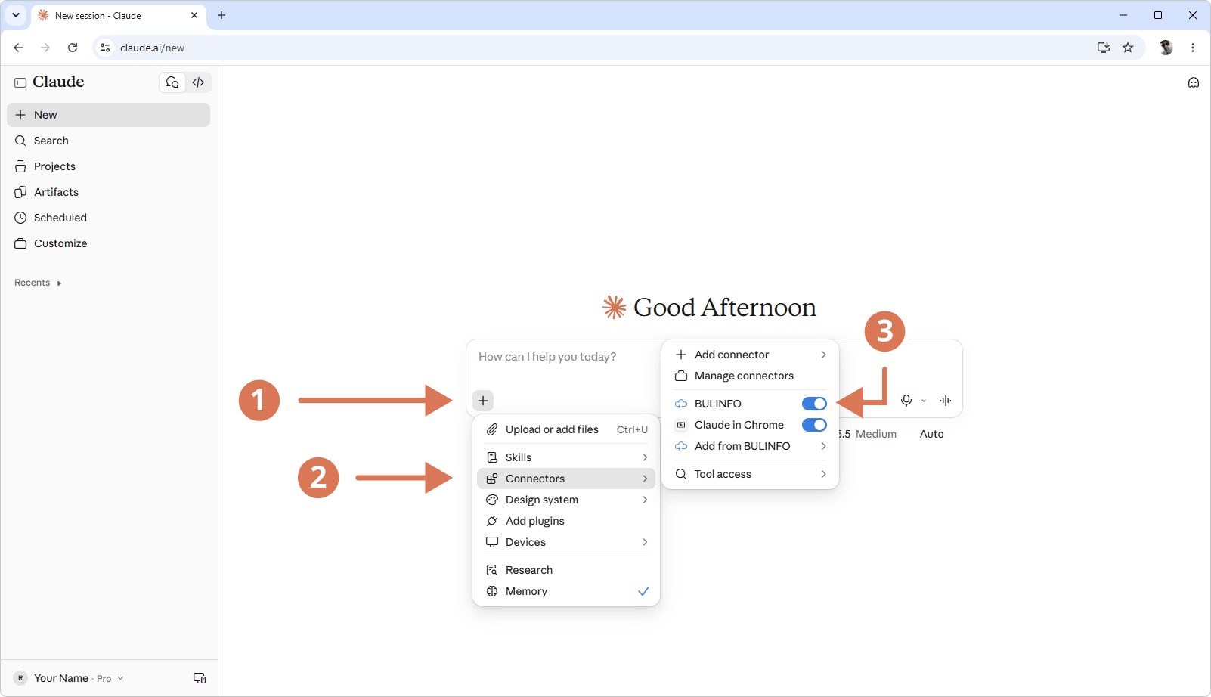Open Artifacts page

pos(108,192)
